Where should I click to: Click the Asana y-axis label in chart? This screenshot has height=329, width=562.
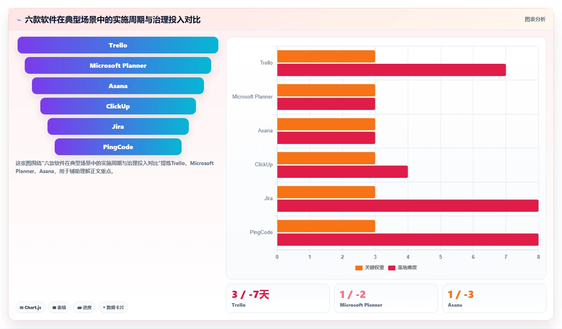[265, 131]
